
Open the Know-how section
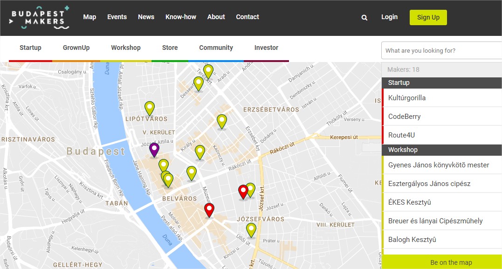tap(180, 17)
